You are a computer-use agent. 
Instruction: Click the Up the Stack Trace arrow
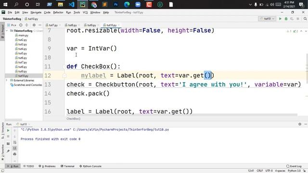15,130
